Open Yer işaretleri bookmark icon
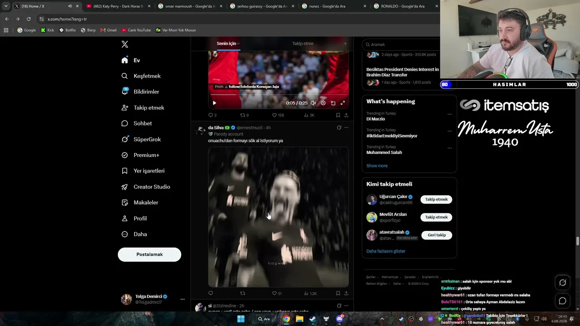Image resolution: width=580 pixels, height=326 pixels. [x=125, y=171]
